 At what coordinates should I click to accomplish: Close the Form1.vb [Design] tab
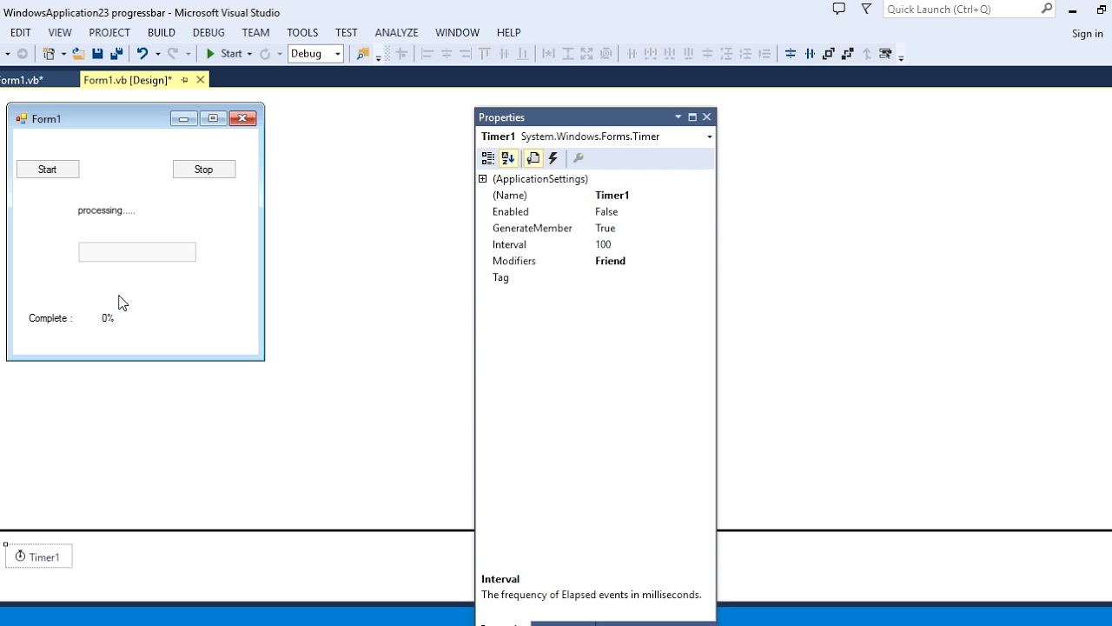201,80
